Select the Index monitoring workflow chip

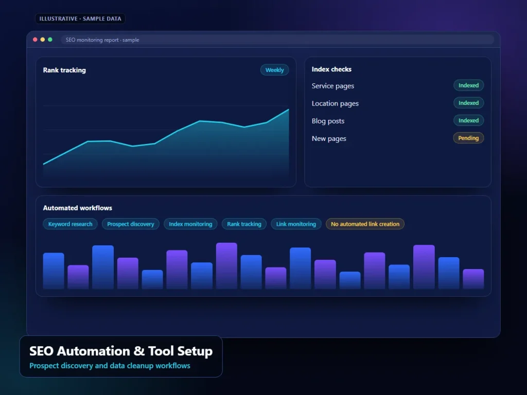coord(190,224)
